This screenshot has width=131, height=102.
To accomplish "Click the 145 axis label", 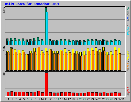I will click(x=4, y=48).
